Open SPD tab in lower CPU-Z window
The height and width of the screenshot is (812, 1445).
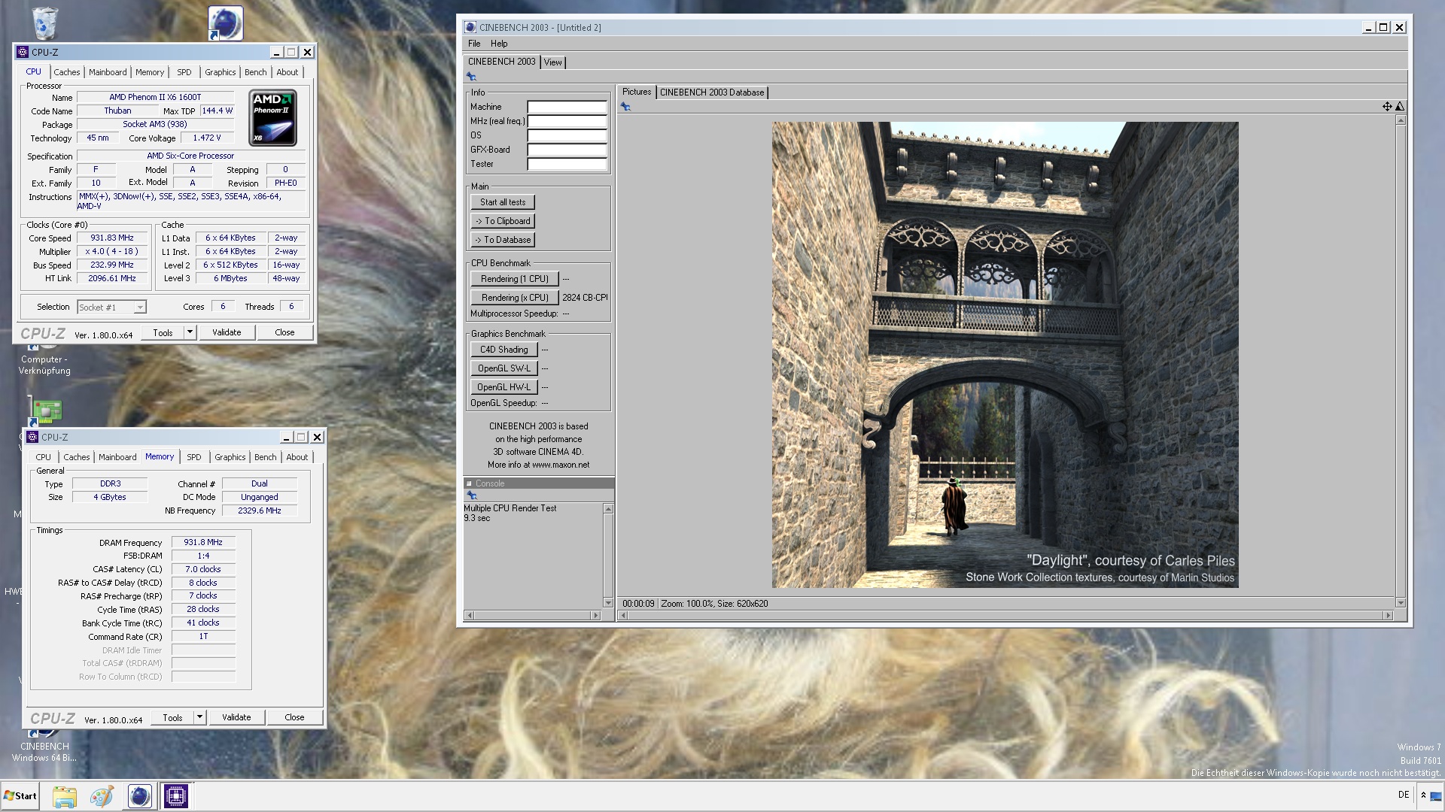(194, 457)
